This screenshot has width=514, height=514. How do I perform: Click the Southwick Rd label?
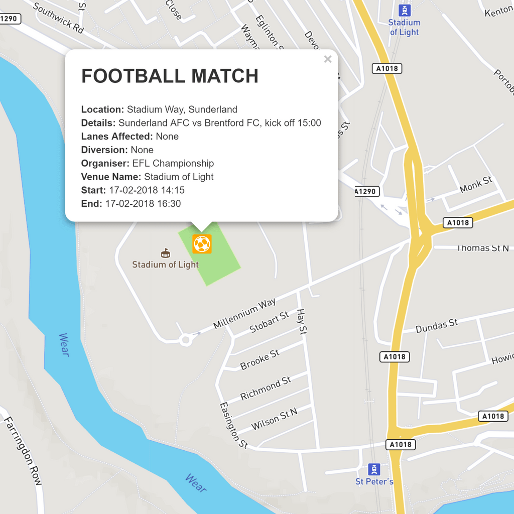58,18
